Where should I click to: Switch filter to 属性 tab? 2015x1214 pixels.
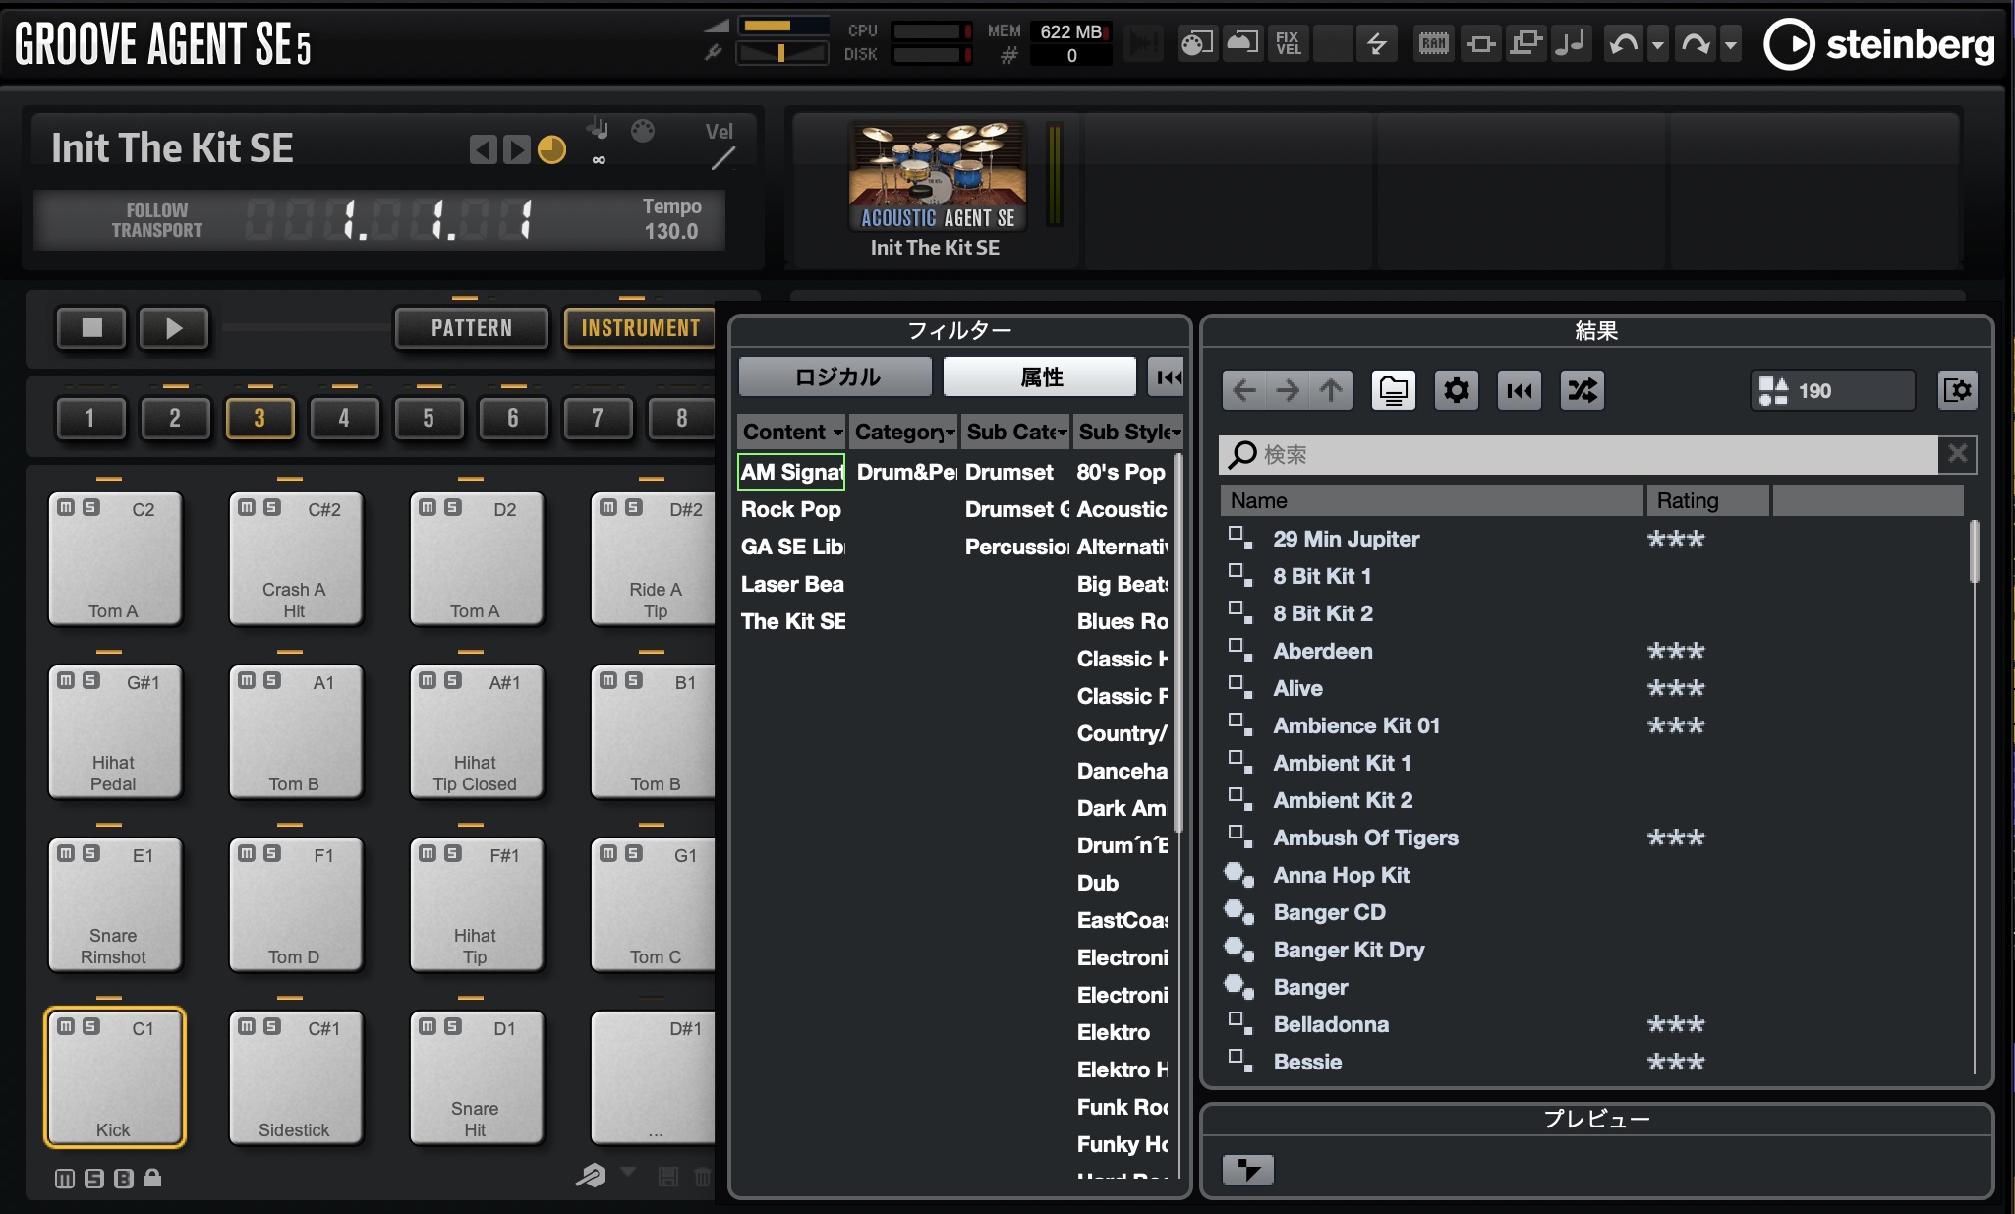(1040, 376)
